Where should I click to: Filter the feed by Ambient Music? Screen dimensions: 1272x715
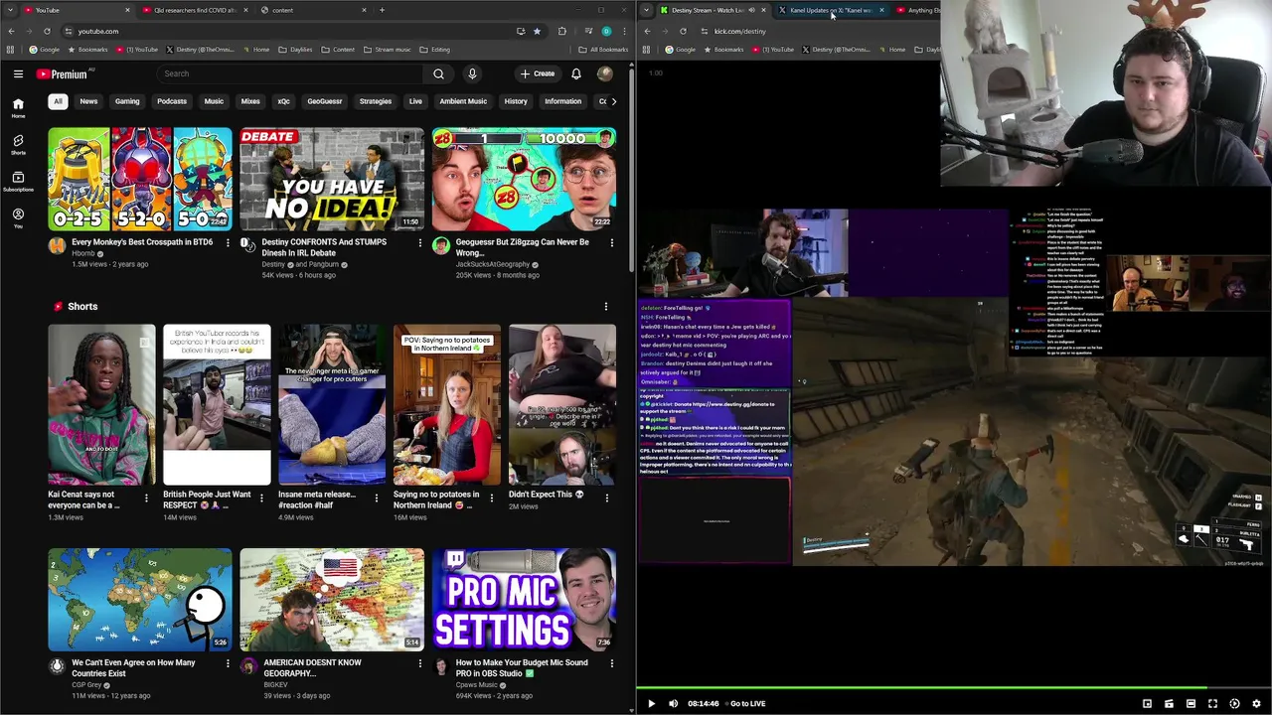point(463,101)
